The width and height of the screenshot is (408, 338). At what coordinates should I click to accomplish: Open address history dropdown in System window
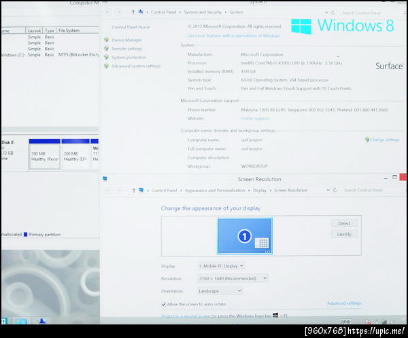point(326,12)
